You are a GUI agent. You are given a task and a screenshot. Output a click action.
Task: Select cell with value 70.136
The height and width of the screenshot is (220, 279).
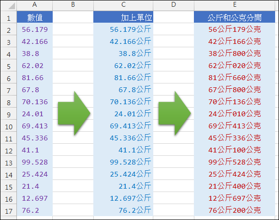(35, 102)
